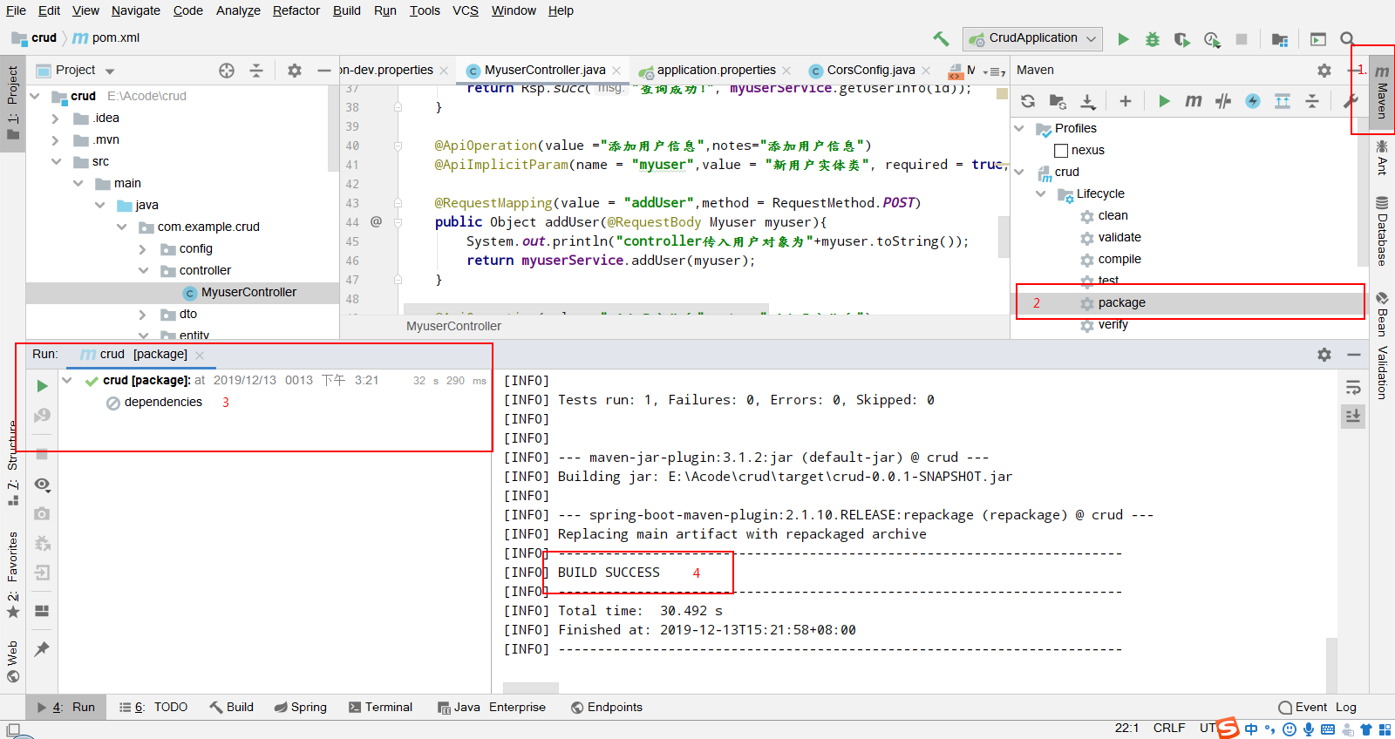Collapse all nodes in Maven panel
Image resolution: width=1395 pixels, height=739 pixels.
click(x=1312, y=101)
